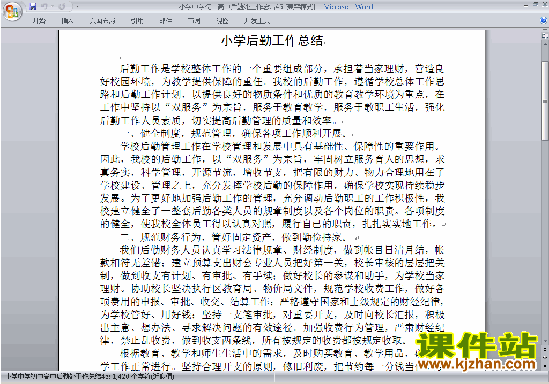The width and height of the screenshot is (549, 384).
Task: Click the word count in the status bar
Action: coord(91,377)
